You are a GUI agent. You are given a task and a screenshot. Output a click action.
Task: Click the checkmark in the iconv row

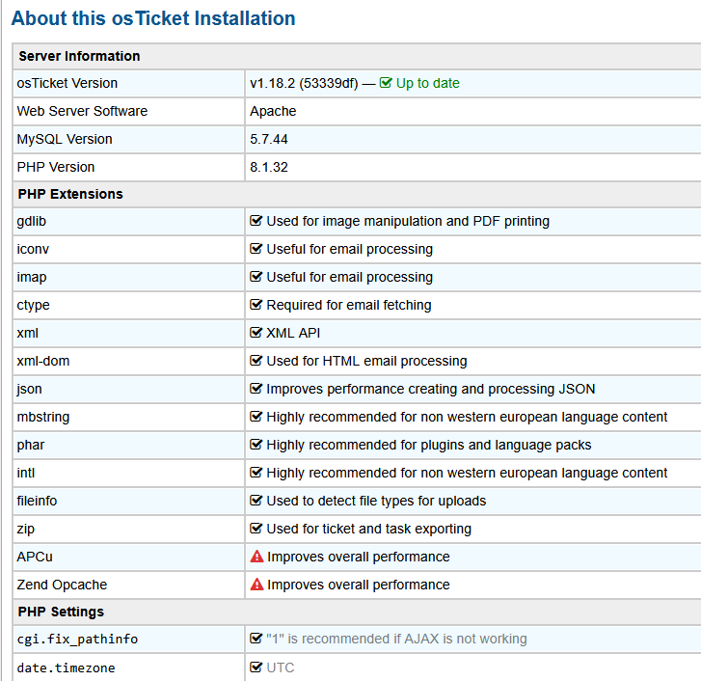[256, 249]
